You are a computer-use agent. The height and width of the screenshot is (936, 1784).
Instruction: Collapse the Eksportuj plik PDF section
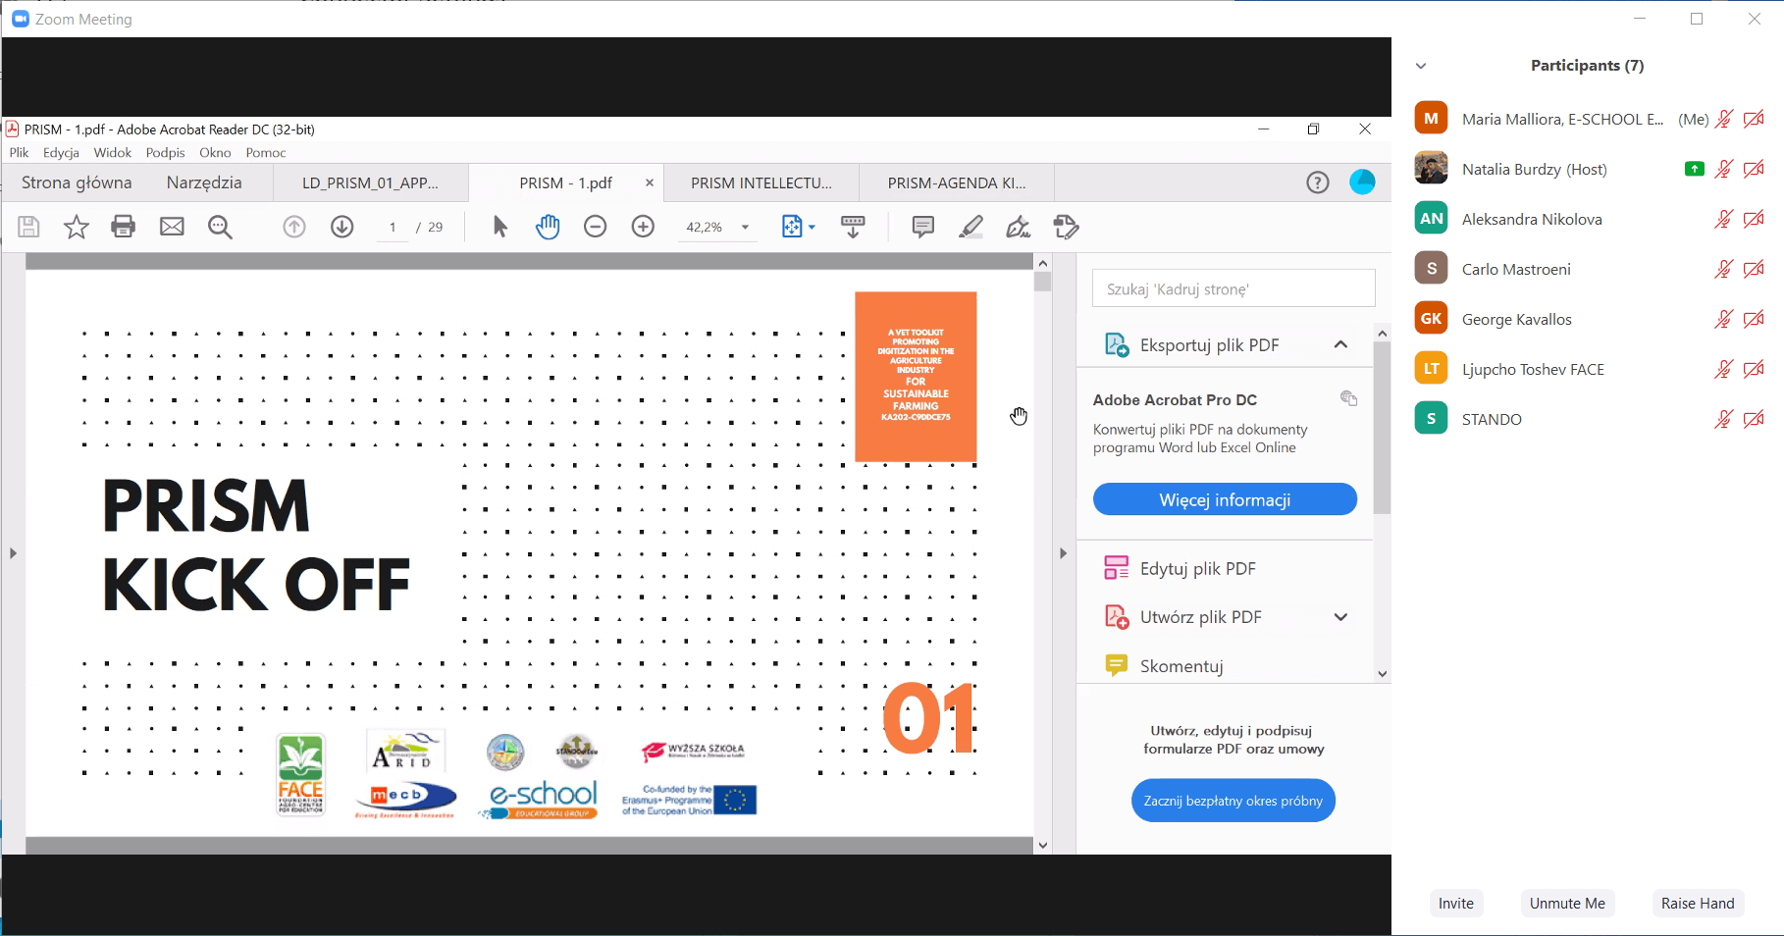point(1340,344)
